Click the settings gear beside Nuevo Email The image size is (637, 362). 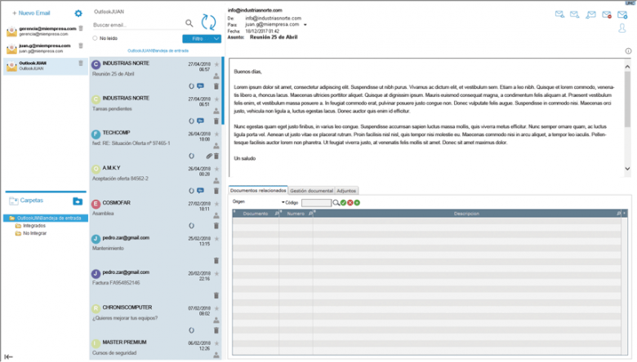tap(78, 14)
